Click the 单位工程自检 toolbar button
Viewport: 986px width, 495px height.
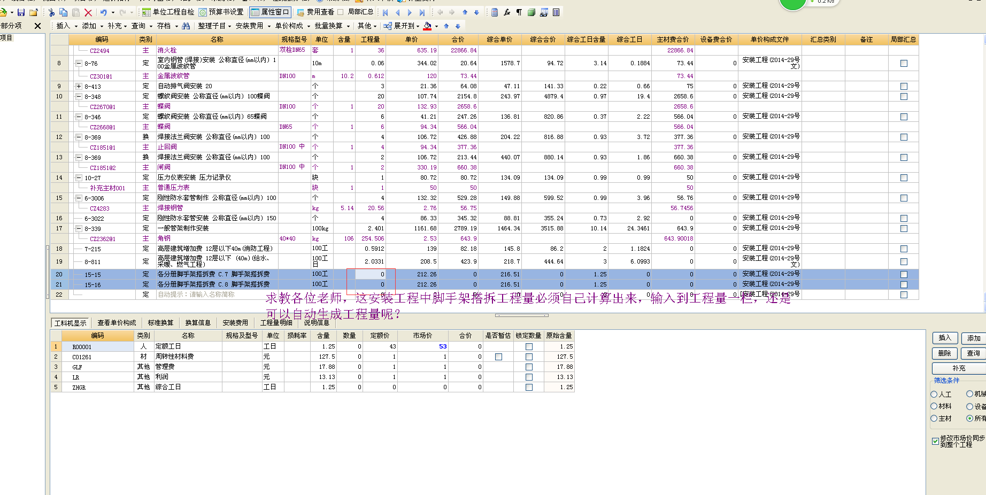tap(168, 12)
